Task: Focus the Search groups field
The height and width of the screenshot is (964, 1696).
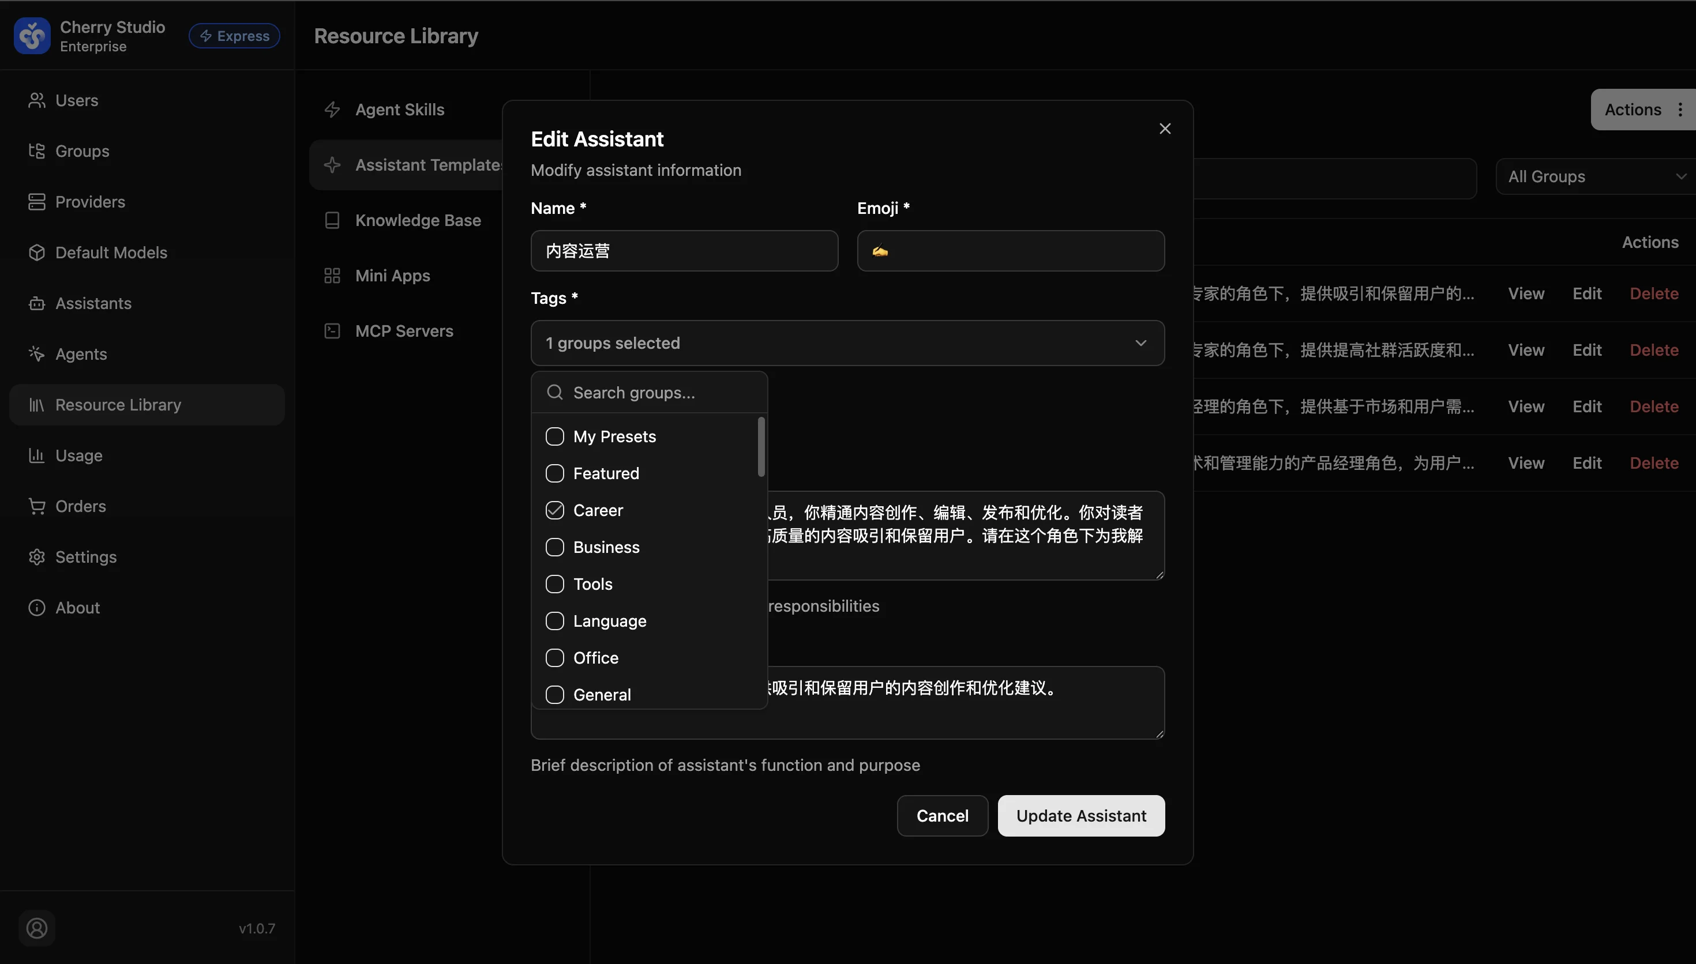Action: tap(649, 392)
